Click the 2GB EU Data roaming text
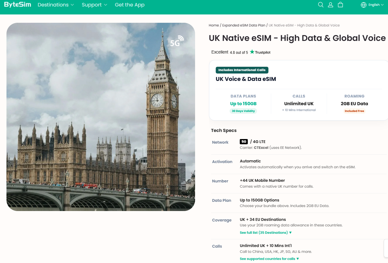This screenshot has width=388, height=263. coord(354,104)
